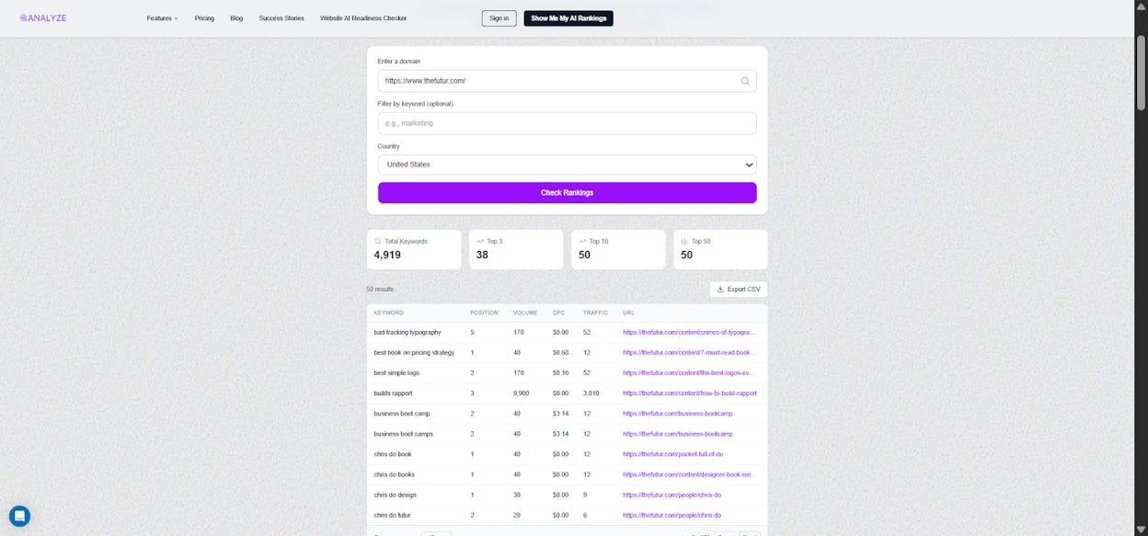1148x536 pixels.
Task: Click the VOLUME column header
Action: 525,313
